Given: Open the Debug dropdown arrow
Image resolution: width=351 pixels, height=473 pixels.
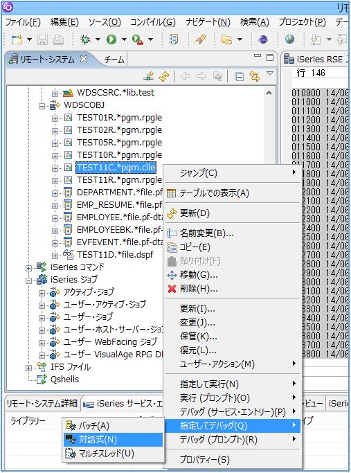Looking at the screenshot, I should point(98,39).
